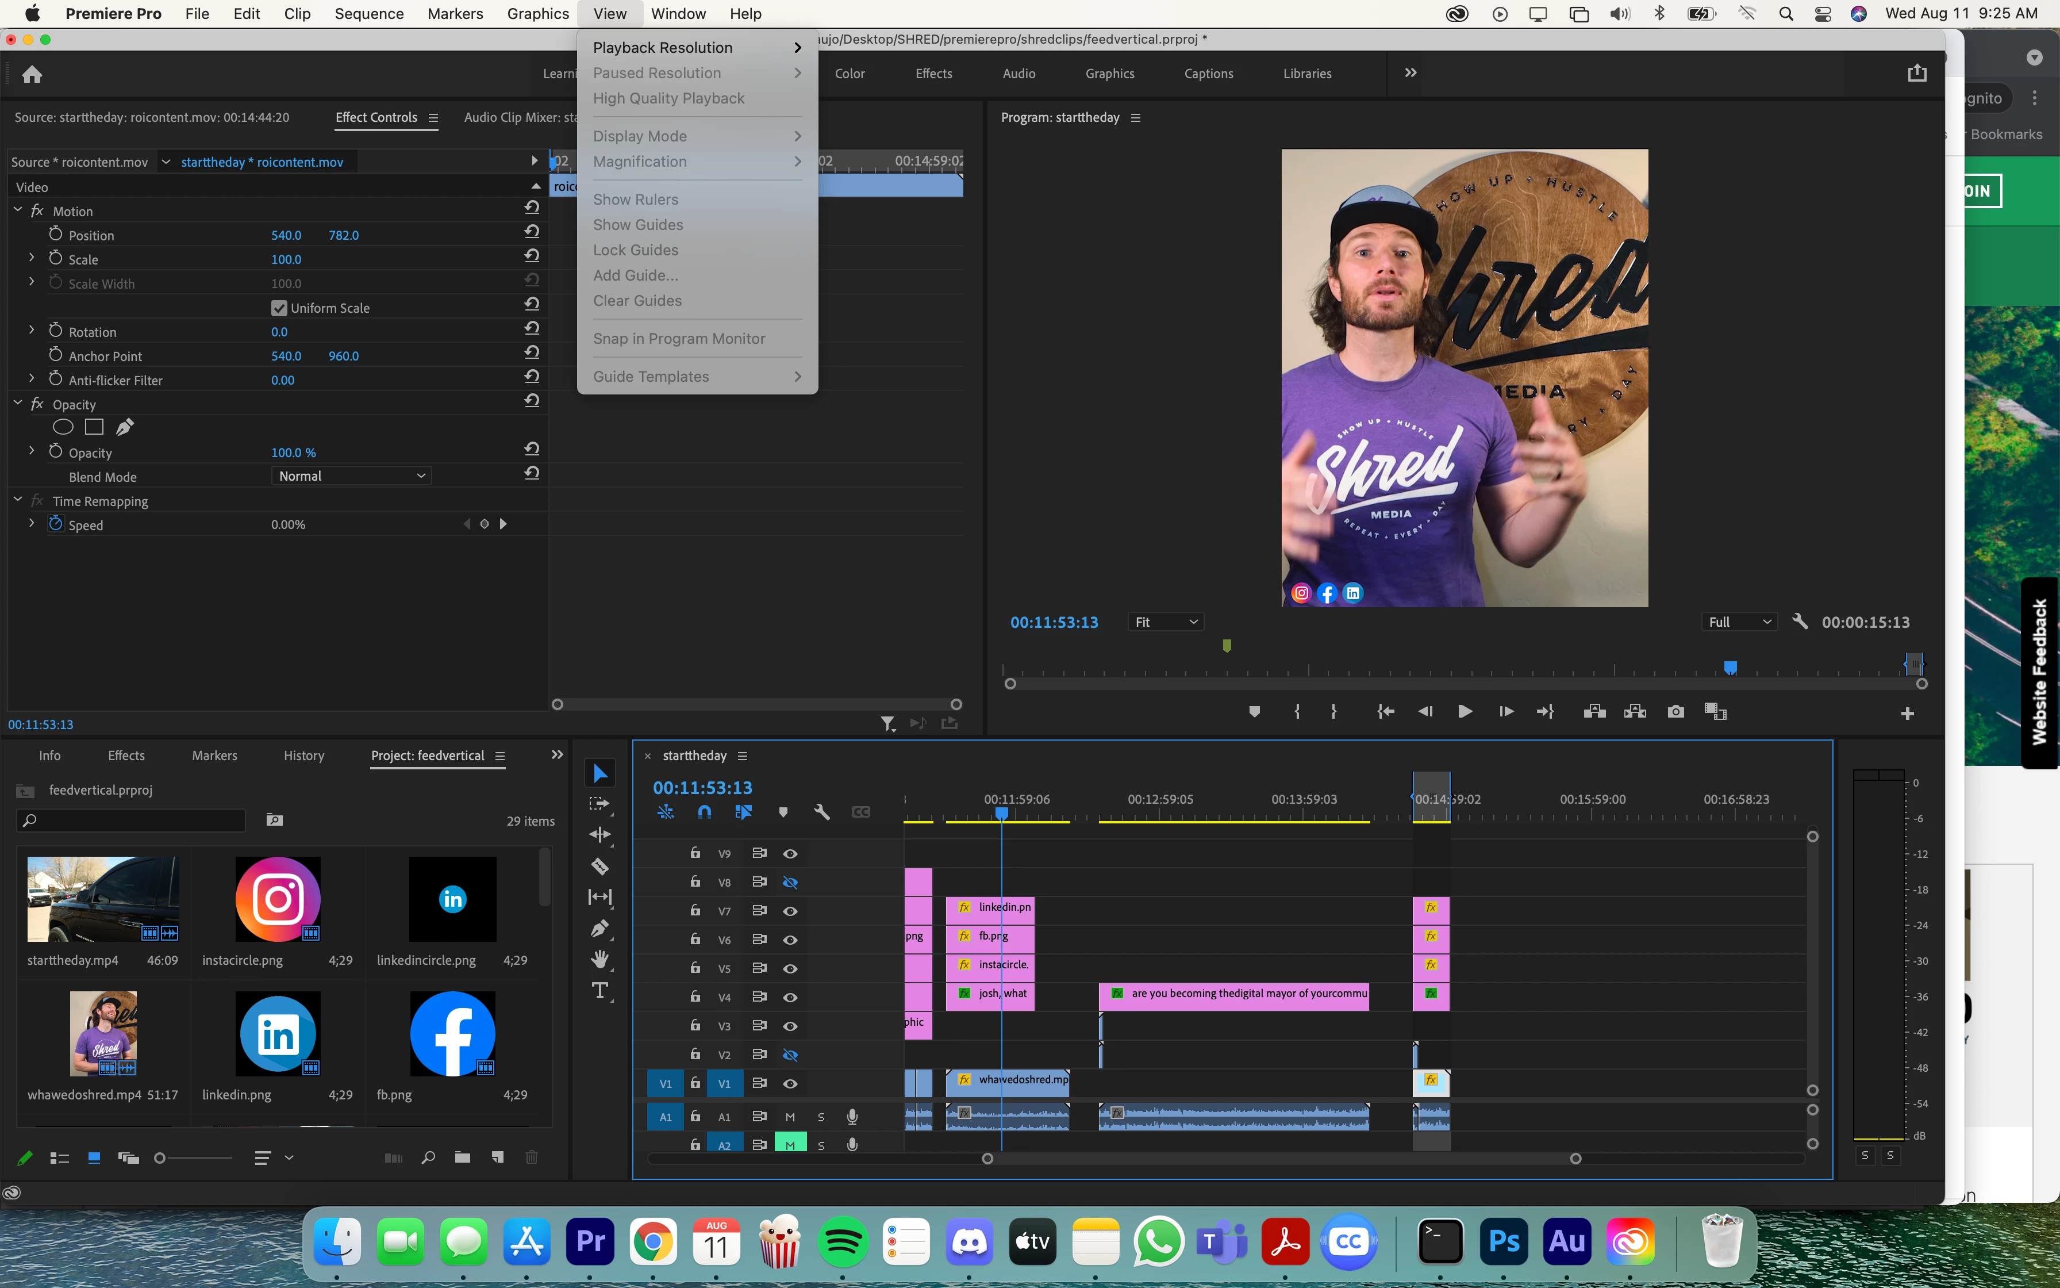The width and height of the screenshot is (2060, 1288).
Task: Select the Razor tool in the toolbar
Action: tap(600, 867)
